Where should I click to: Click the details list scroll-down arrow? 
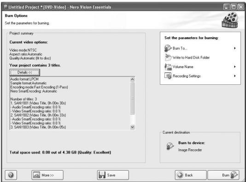132,127
